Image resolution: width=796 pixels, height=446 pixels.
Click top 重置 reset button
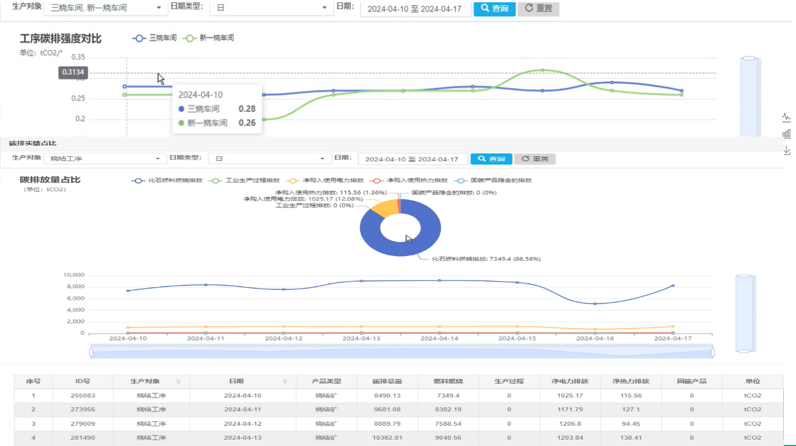click(538, 9)
